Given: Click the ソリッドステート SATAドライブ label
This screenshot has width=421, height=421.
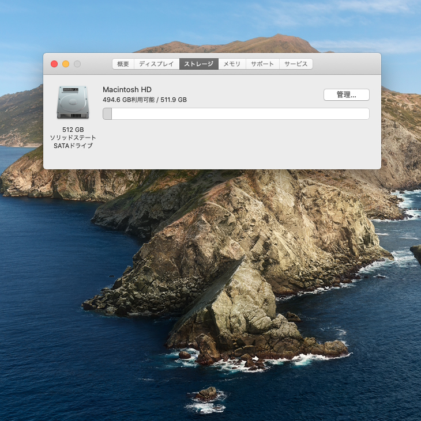Looking at the screenshot, I should [x=73, y=142].
